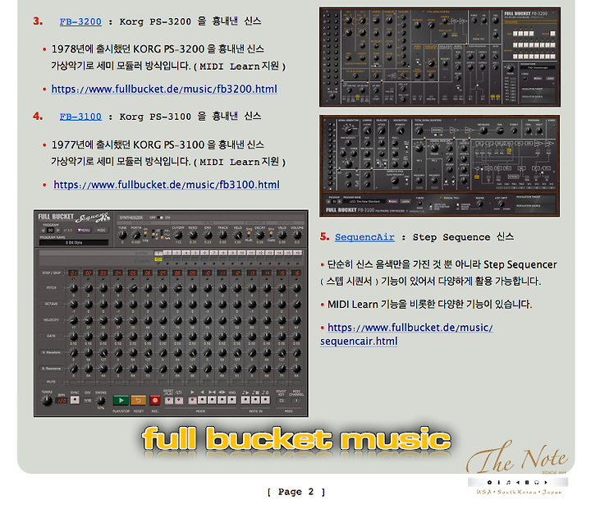Image resolution: width=591 pixels, height=509 pixels.
Task: Flip the Synthesizer Off/On switch
Action: [160, 218]
